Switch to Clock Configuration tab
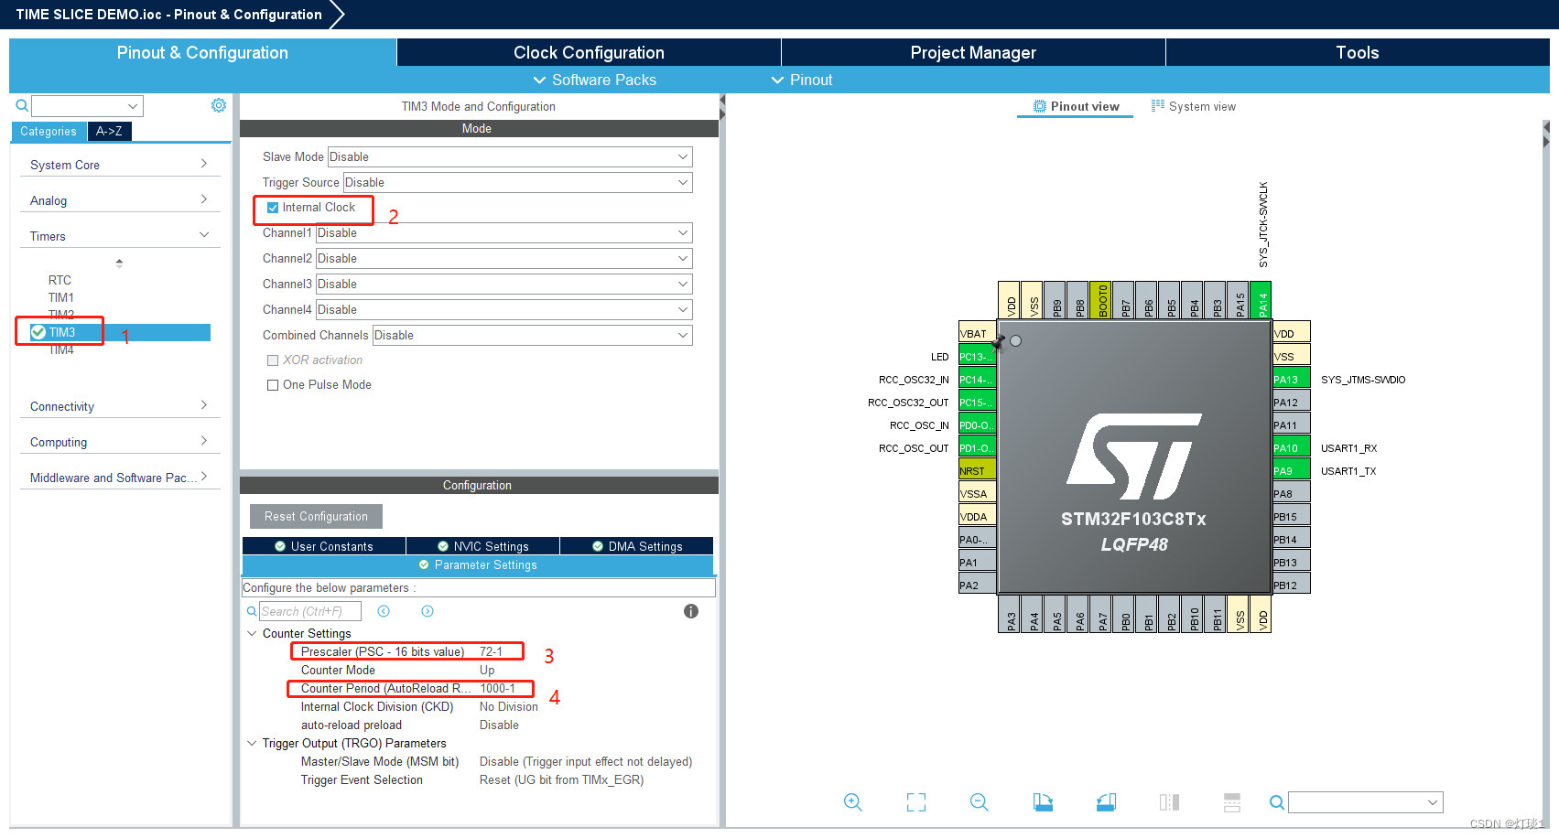 point(589,52)
